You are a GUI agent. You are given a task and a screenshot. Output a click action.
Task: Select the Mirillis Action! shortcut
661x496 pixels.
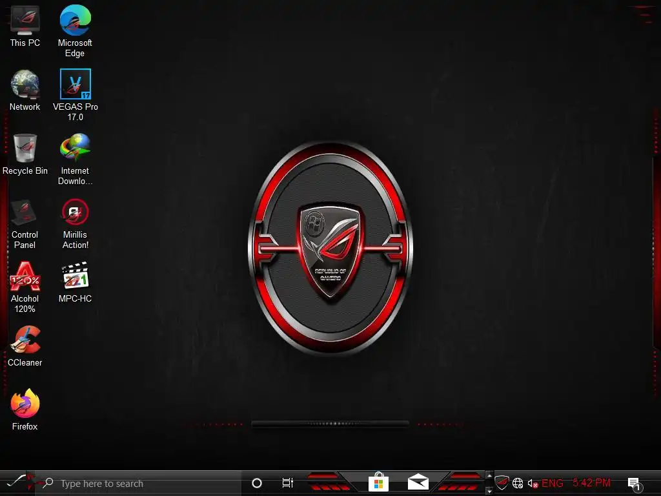pos(75,224)
